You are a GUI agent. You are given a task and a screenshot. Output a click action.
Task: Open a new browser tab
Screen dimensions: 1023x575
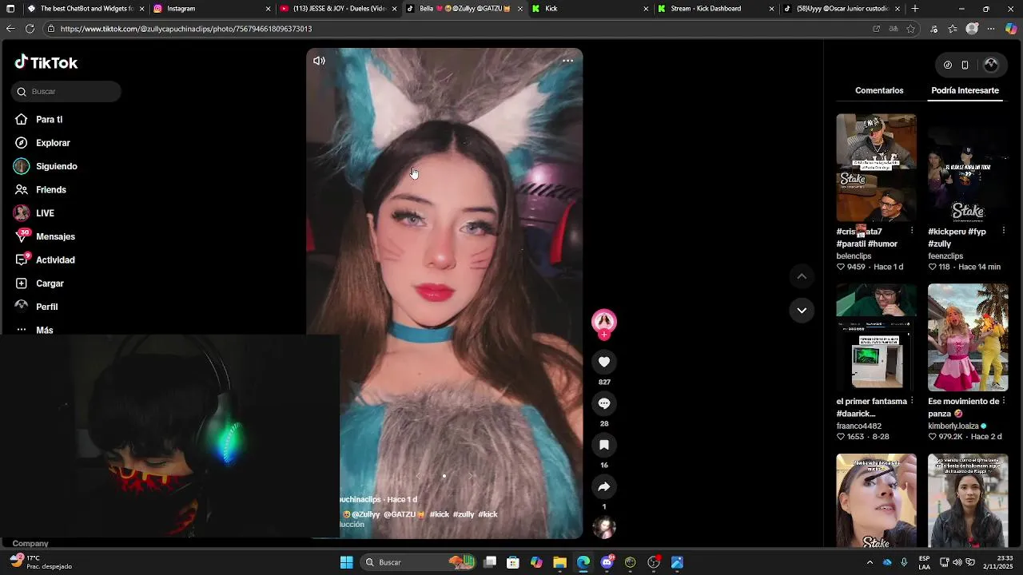(915, 9)
